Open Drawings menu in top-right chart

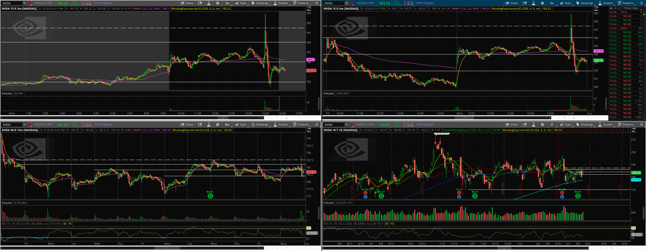coord(585,3)
